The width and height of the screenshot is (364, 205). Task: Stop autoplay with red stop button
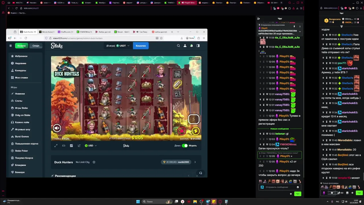point(182,131)
